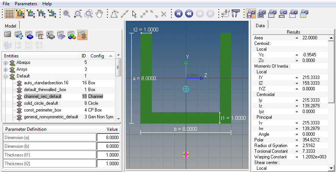Click the fit-all zoom icon
This screenshot has height=172, width=336.
[x=67, y=14]
